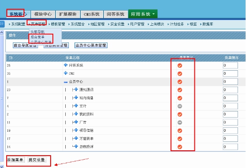
Task: Collapse the 会员中心 minus icon
Action: 66,82
